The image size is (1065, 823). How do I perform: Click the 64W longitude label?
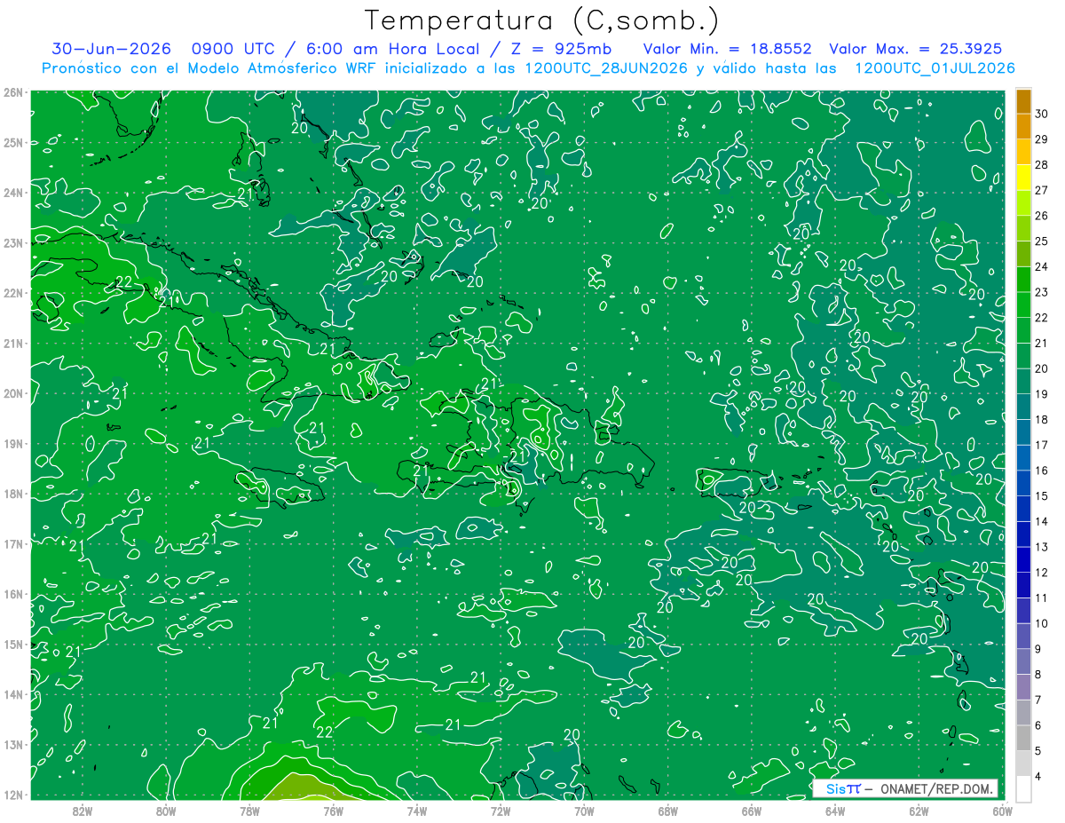[835, 811]
